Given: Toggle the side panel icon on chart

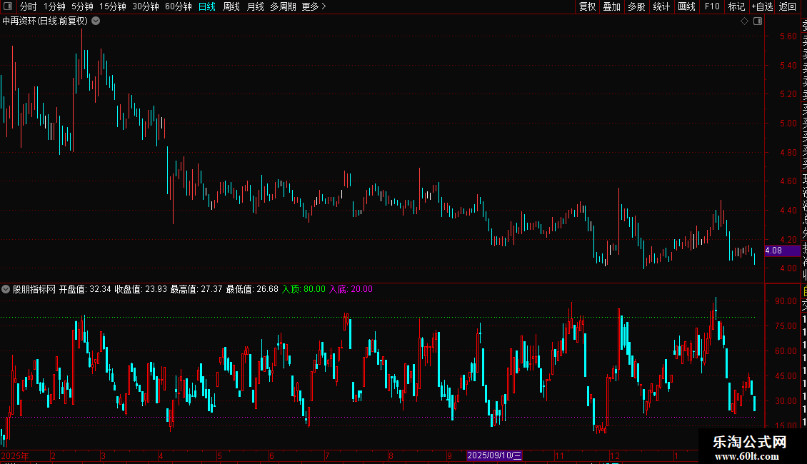Looking at the screenshot, I should coord(758,21).
